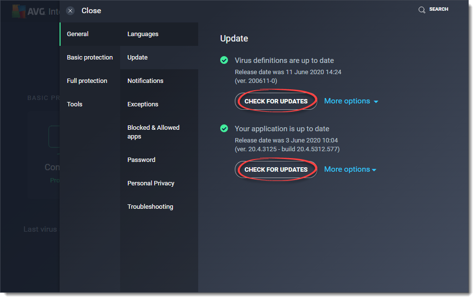Open the Troubleshooting settings

point(150,206)
